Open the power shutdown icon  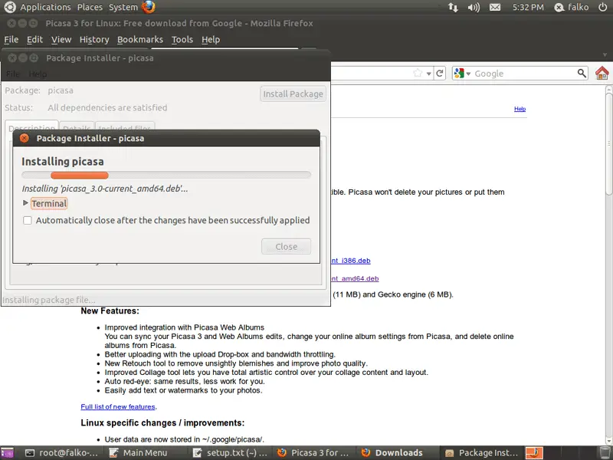click(603, 7)
